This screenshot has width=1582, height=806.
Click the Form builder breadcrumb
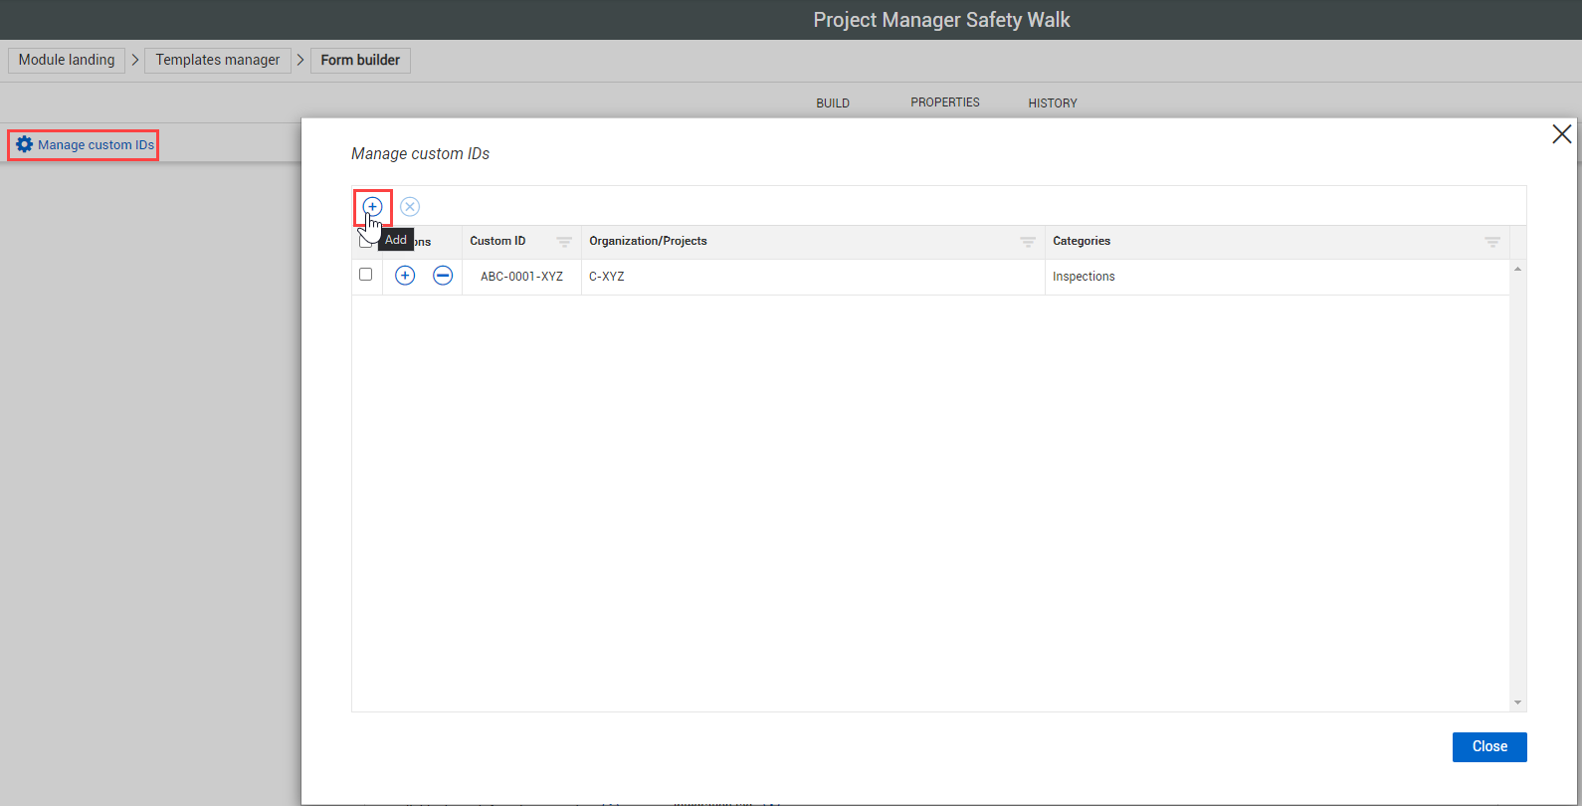coord(360,60)
